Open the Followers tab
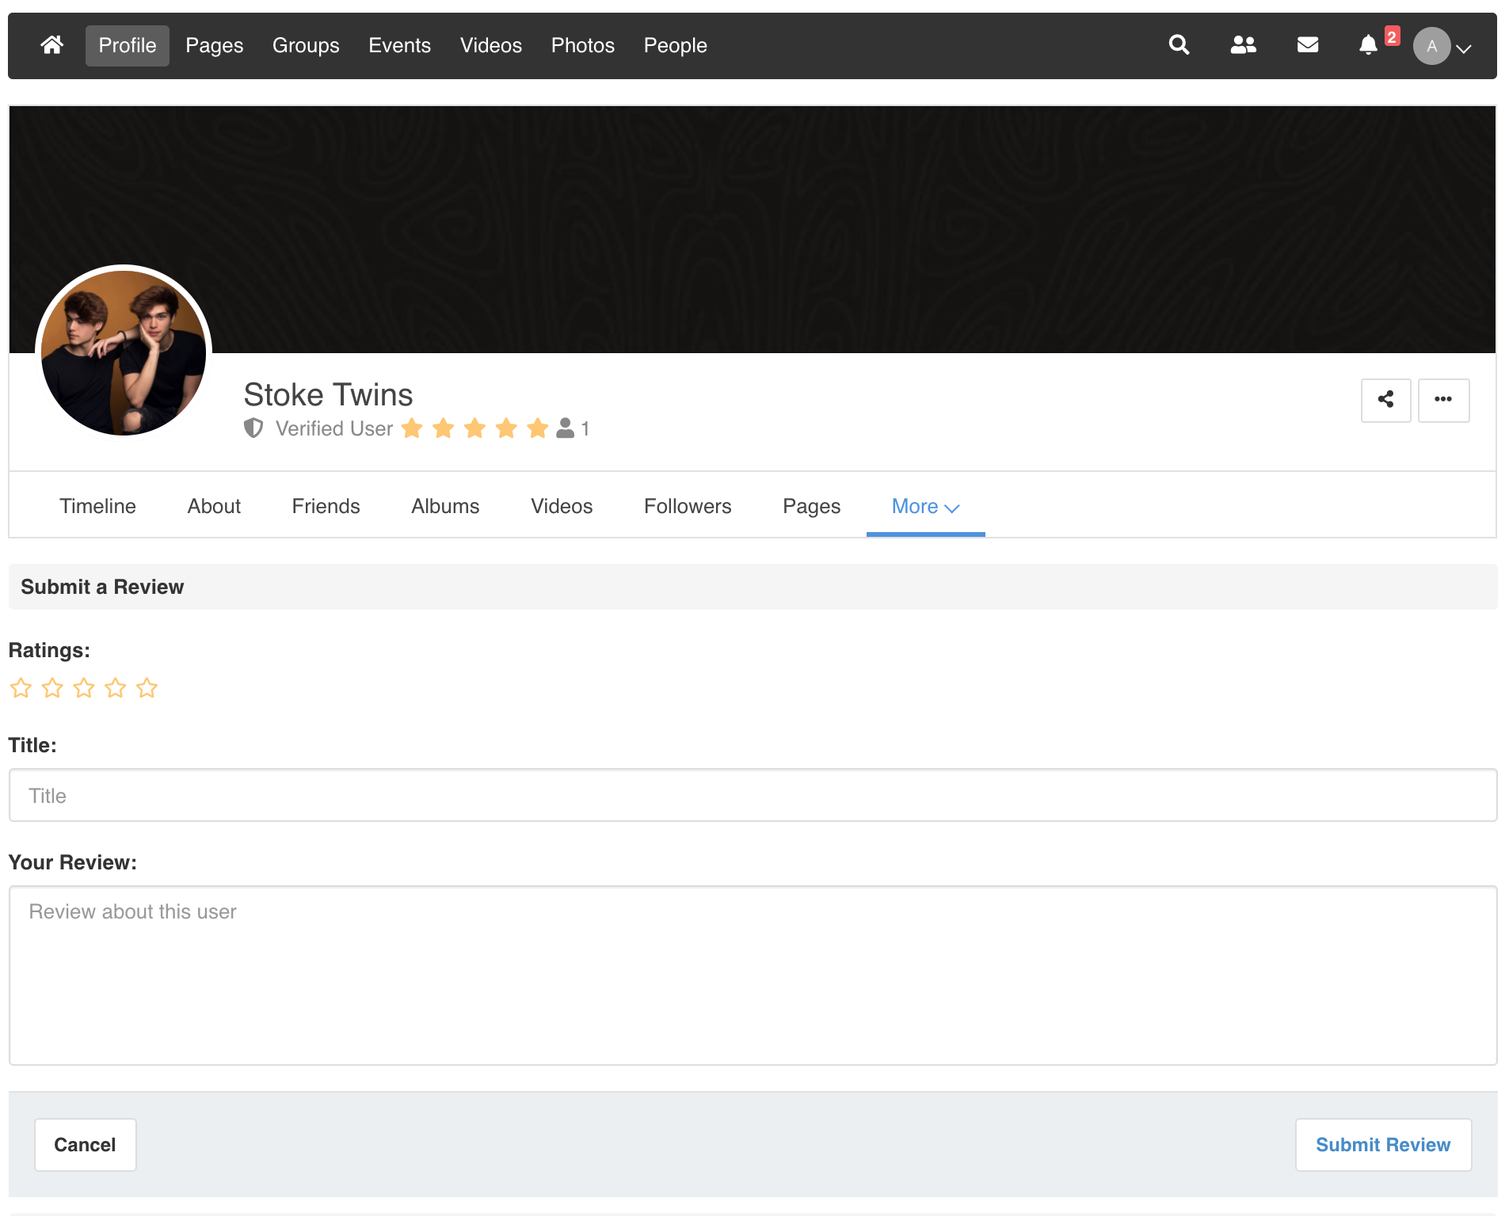The height and width of the screenshot is (1217, 1509). pos(687,507)
